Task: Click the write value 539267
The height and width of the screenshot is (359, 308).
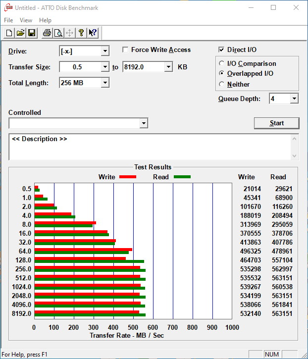Action: coord(251,287)
